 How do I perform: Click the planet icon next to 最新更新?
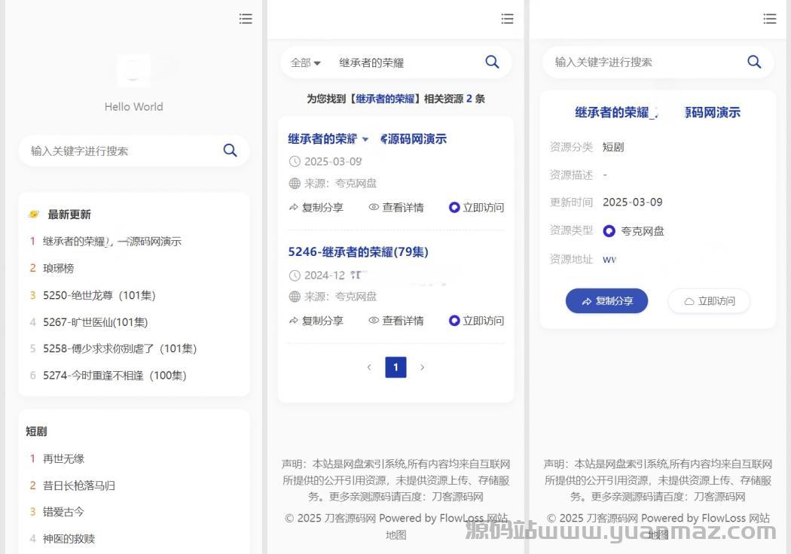click(x=34, y=215)
